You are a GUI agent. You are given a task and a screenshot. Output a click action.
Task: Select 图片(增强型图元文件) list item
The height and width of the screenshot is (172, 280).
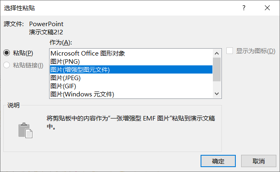point(131,69)
